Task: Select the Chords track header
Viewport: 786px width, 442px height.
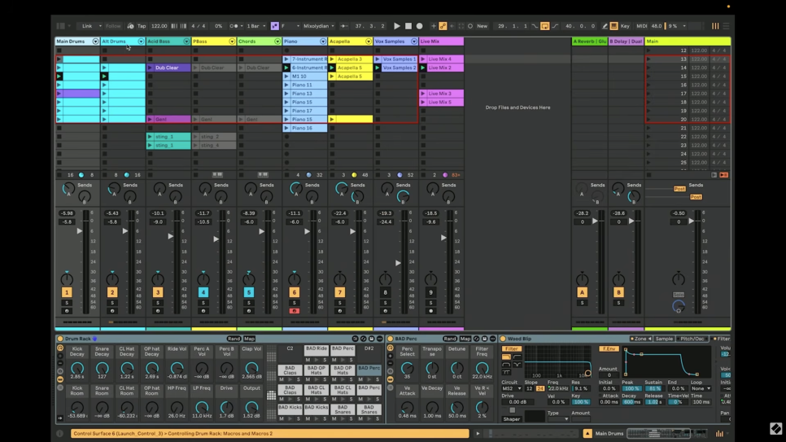Action: click(x=260, y=42)
